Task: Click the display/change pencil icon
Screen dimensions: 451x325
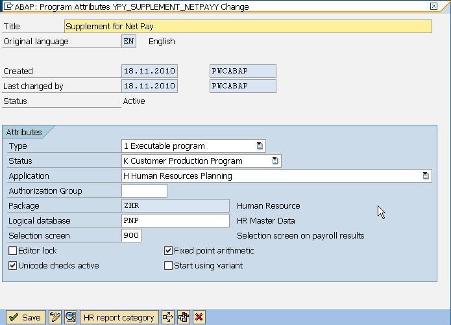Action: point(55,317)
